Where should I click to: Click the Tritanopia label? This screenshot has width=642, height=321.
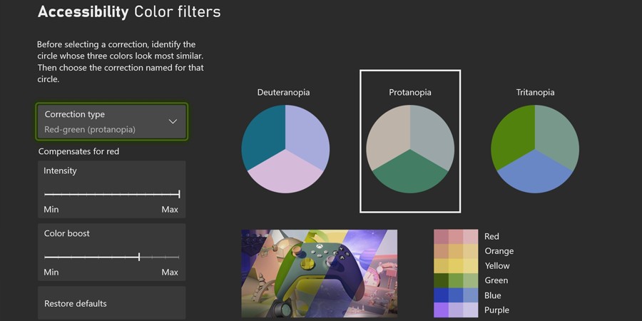coord(536,93)
